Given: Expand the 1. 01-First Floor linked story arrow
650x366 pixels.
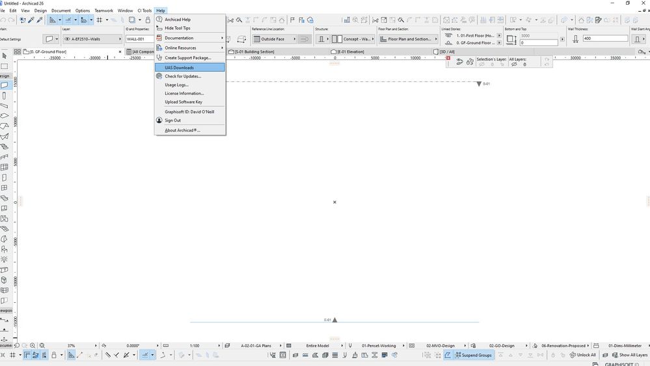Looking at the screenshot, I should click(x=499, y=36).
